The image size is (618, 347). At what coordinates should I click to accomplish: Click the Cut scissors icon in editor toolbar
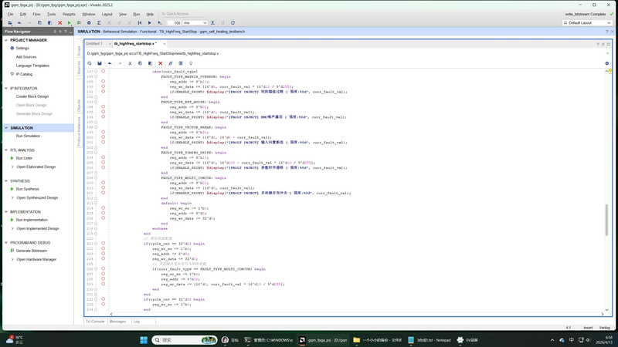(130, 63)
